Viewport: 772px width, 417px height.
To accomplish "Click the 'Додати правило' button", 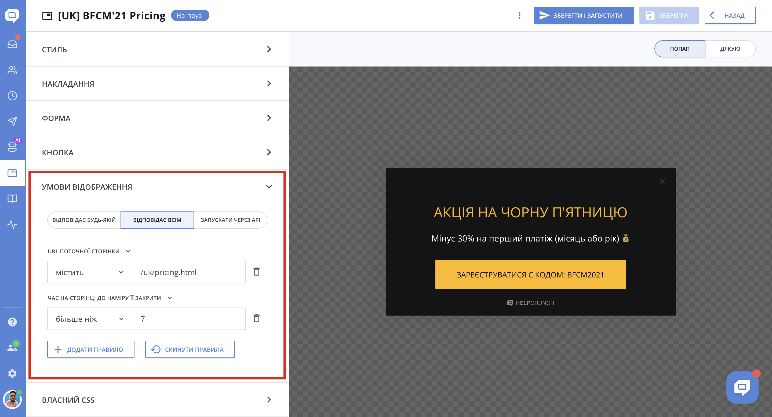I will (x=90, y=349).
